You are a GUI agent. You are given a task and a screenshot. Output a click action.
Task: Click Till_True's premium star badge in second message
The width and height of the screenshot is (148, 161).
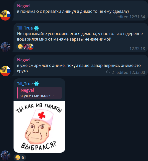tap(37, 28)
